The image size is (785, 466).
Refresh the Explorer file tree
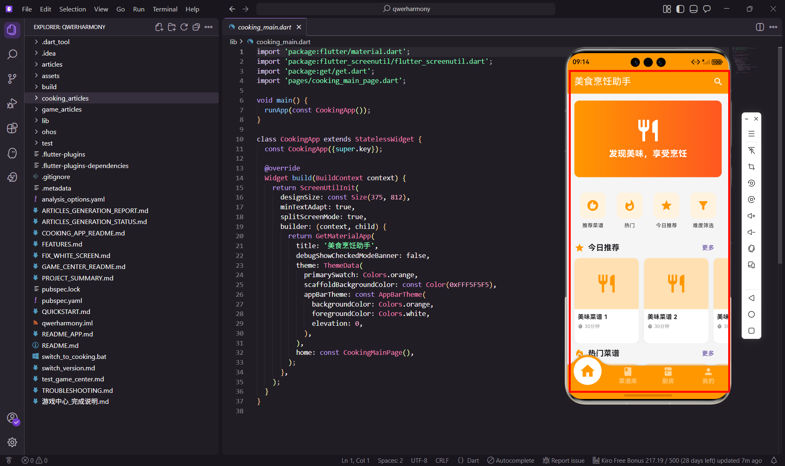pyautogui.click(x=184, y=27)
